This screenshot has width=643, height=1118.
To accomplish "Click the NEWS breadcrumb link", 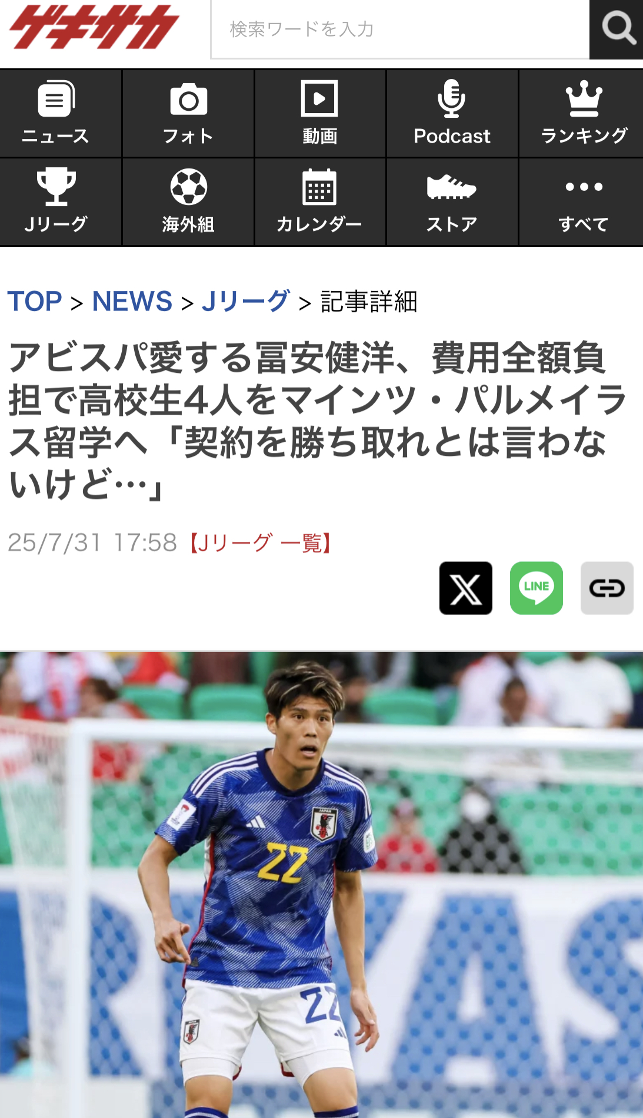I will (x=132, y=302).
